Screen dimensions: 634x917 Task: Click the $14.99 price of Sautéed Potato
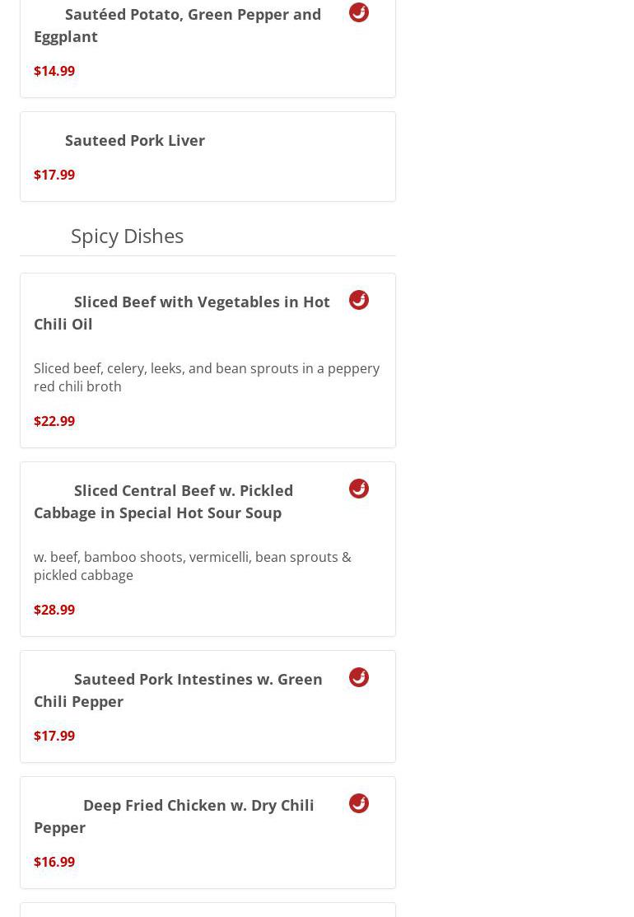click(54, 71)
